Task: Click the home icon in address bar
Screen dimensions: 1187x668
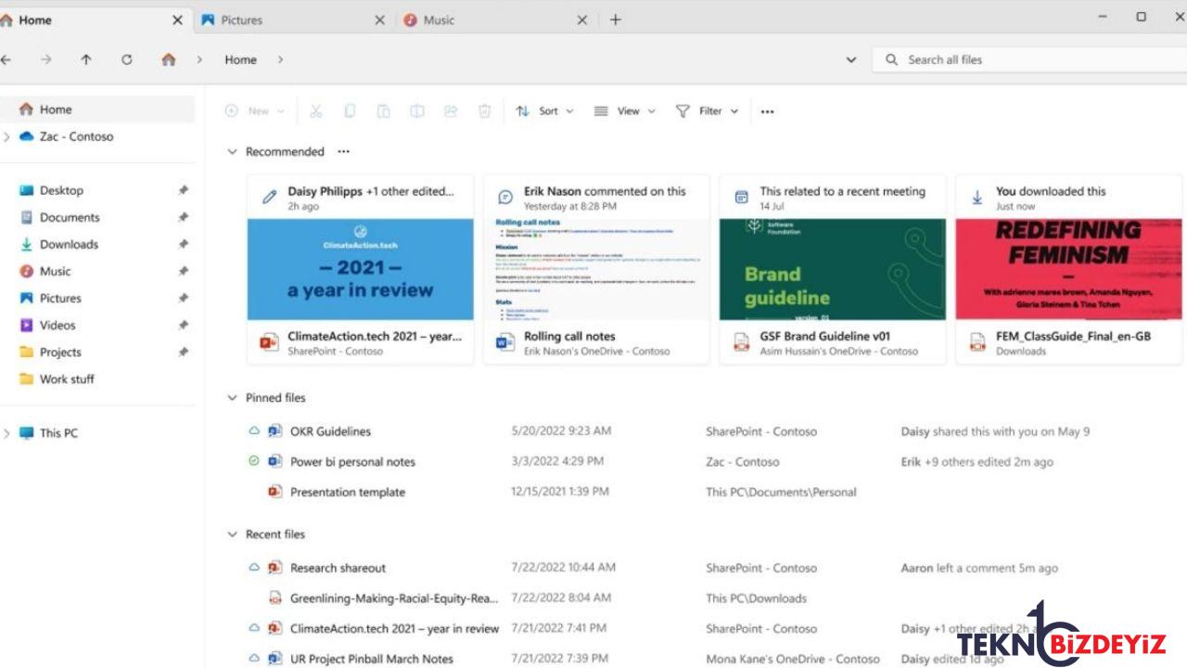Action: click(168, 59)
